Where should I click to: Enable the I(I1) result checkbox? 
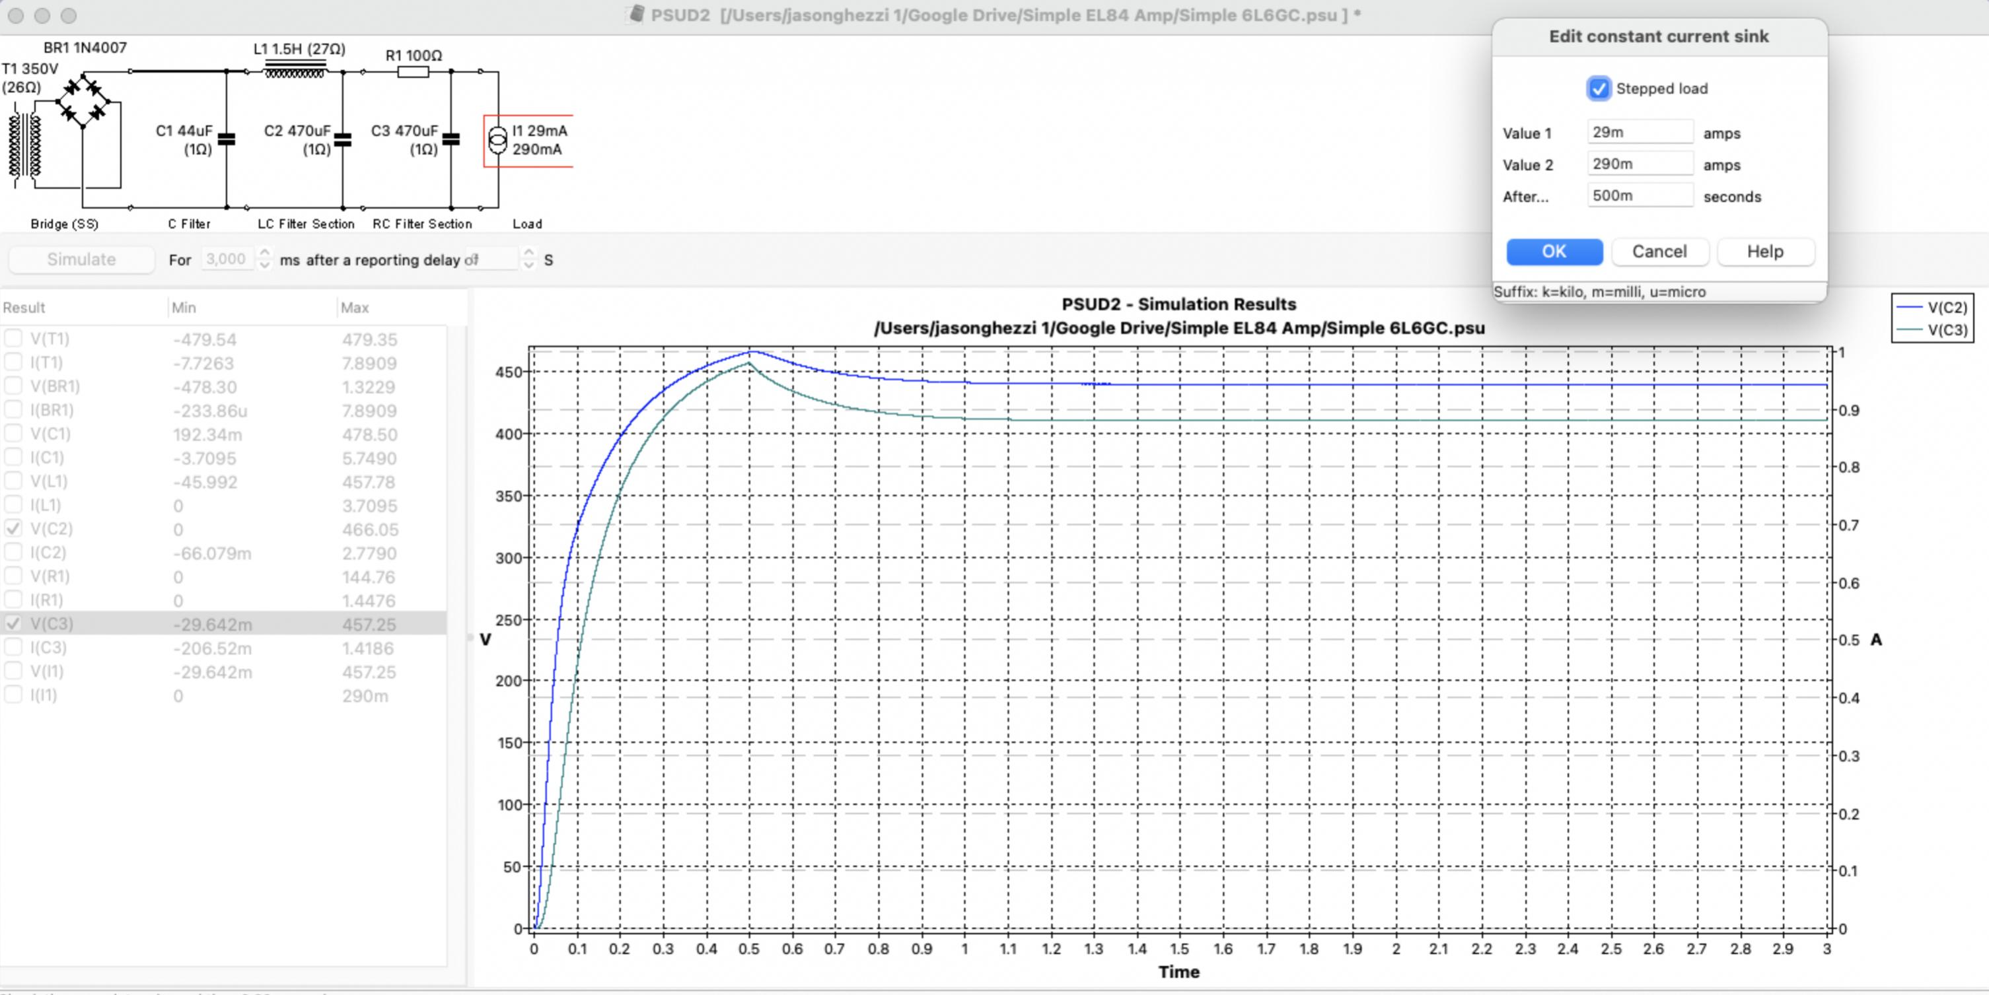(x=13, y=695)
